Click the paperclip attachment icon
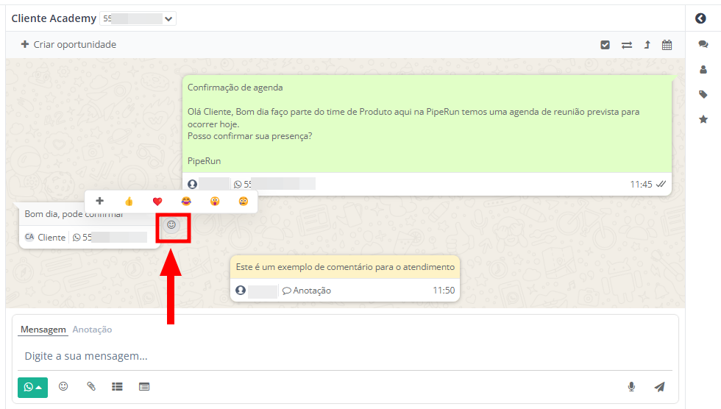The height and width of the screenshot is (409, 721). point(91,386)
